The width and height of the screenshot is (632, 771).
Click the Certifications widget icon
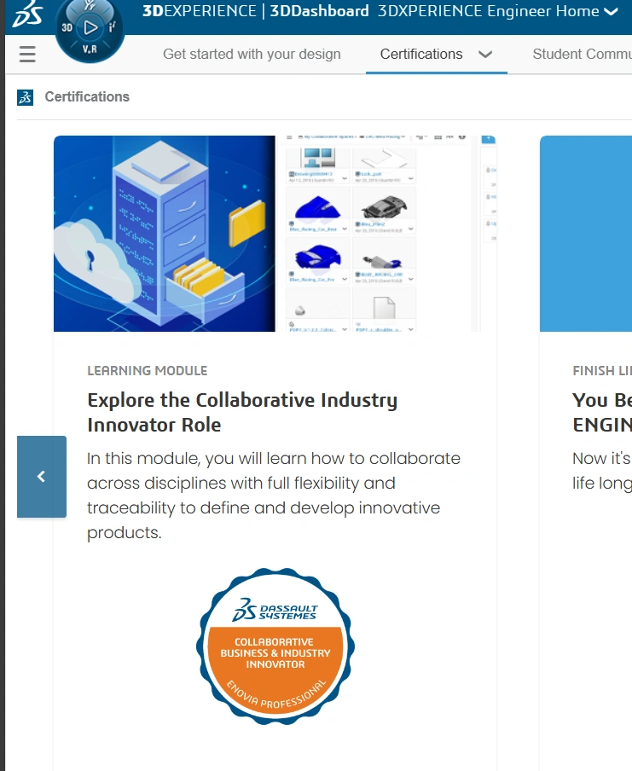(25, 97)
